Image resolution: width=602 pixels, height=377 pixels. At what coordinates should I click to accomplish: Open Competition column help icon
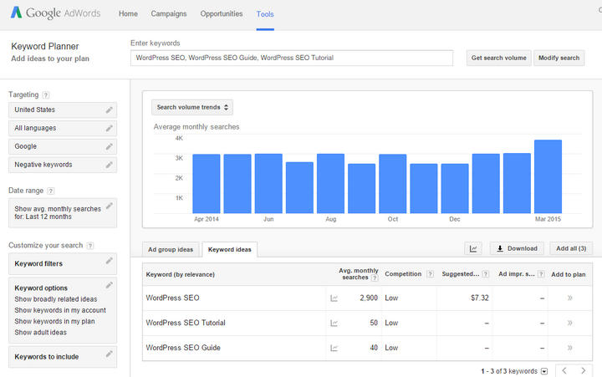coord(430,274)
